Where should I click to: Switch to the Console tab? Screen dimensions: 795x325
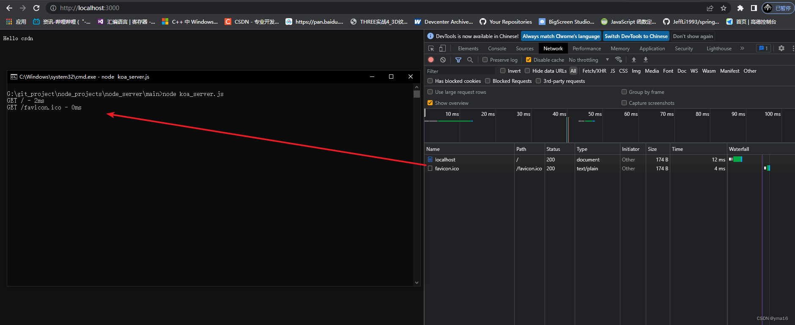[x=497, y=49]
